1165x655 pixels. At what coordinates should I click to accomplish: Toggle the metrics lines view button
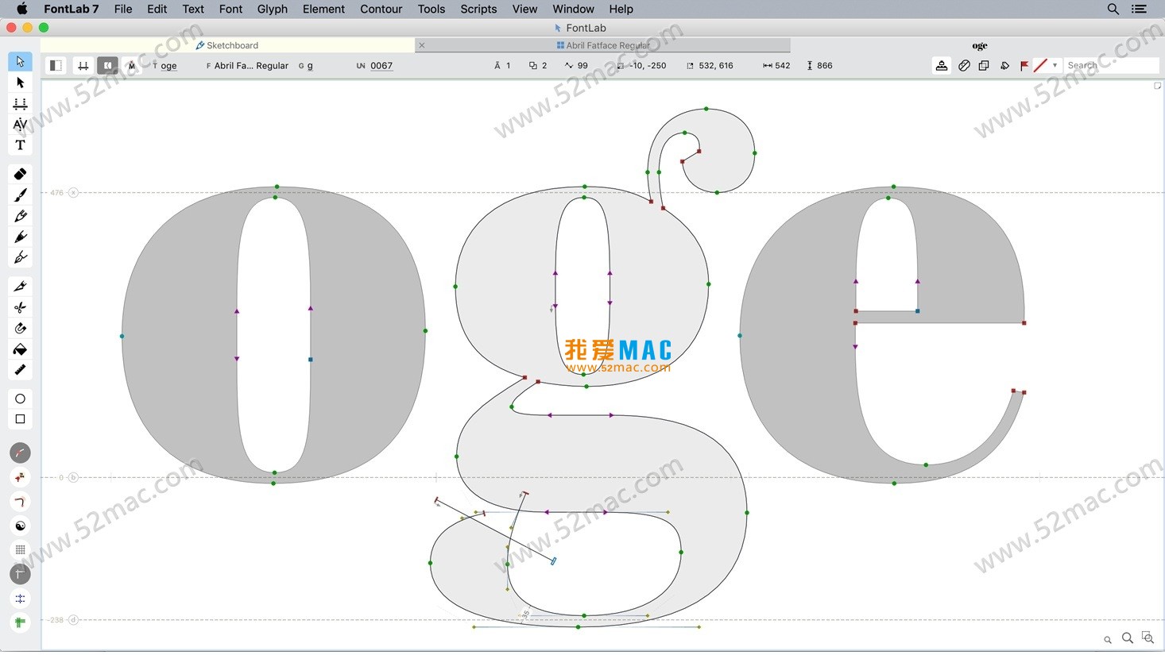pos(83,65)
